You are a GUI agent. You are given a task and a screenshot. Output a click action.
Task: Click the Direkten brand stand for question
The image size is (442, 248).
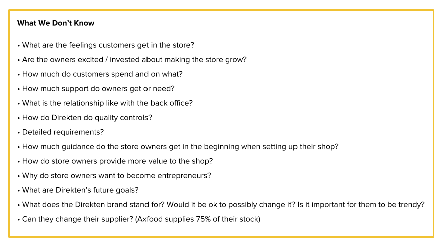point(93,205)
